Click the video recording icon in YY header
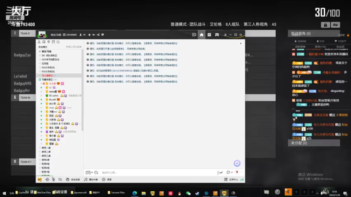This screenshot has width=351, height=197. pyautogui.click(x=194, y=35)
